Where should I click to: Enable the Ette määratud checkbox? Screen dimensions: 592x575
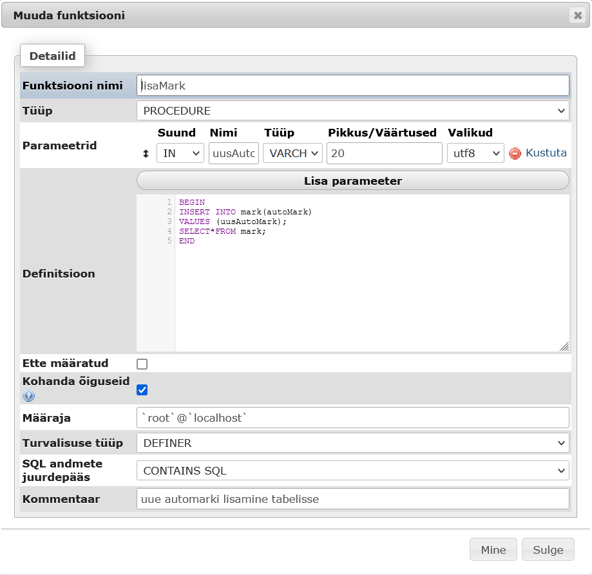[x=142, y=364]
